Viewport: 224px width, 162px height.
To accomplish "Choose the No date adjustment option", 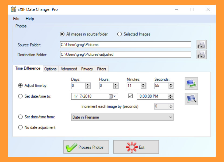I will pos(20,127).
